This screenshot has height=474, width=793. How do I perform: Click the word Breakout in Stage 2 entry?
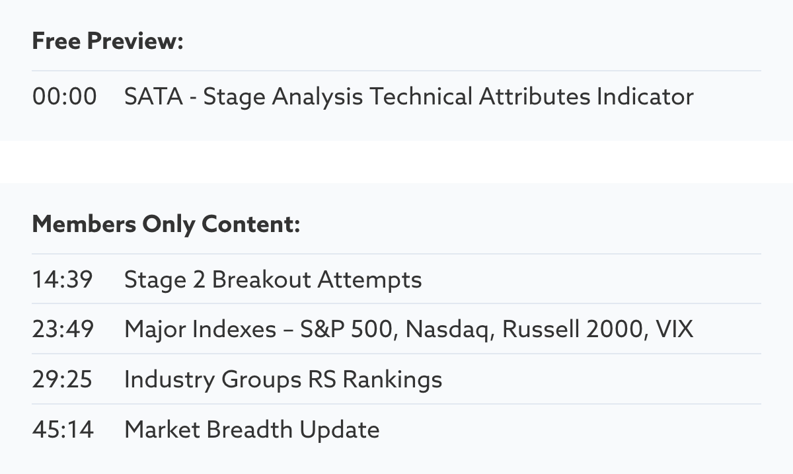(261, 279)
